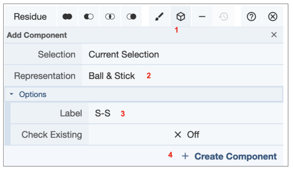The width and height of the screenshot is (293, 170).
Task: Open the Residue picking level dropdown
Action: [30, 17]
